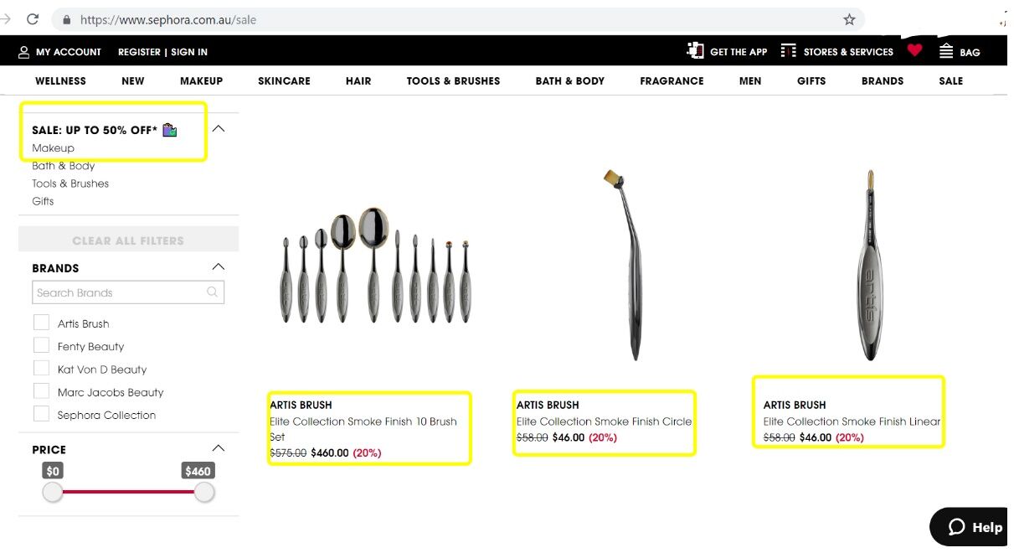Click the shopping bag icon

click(946, 51)
